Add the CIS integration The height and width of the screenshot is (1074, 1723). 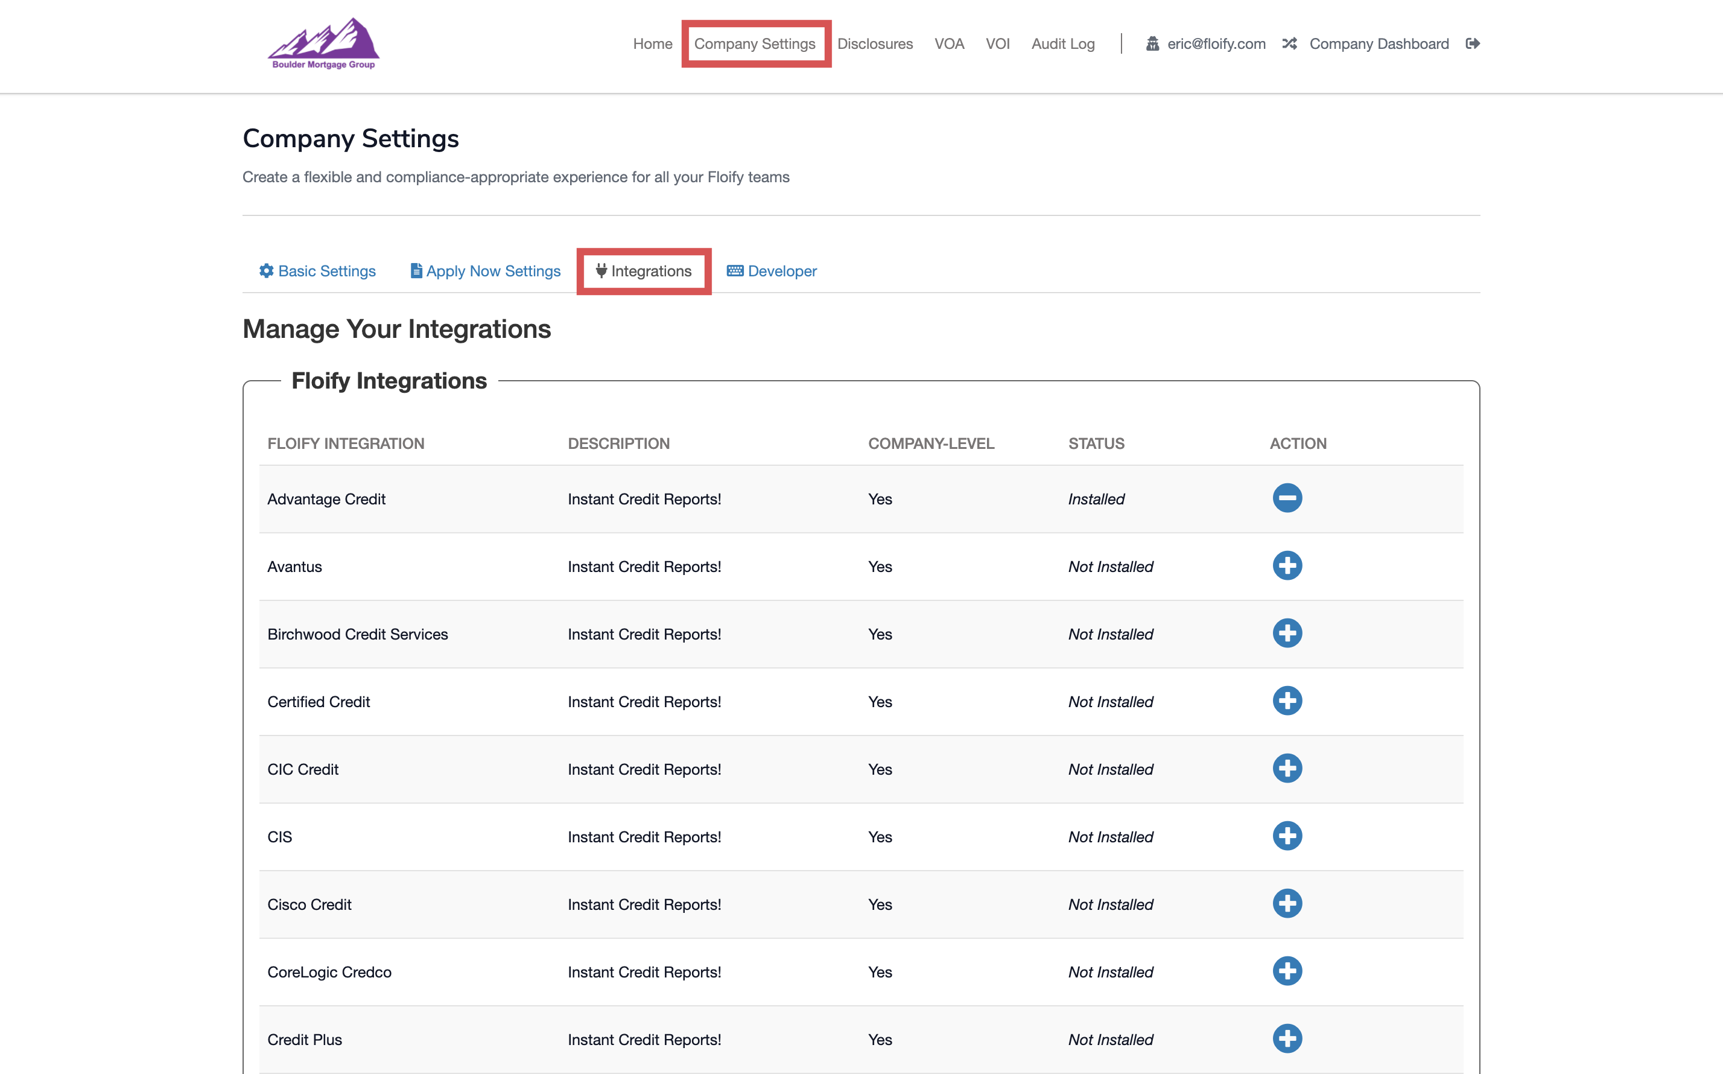coord(1287,835)
